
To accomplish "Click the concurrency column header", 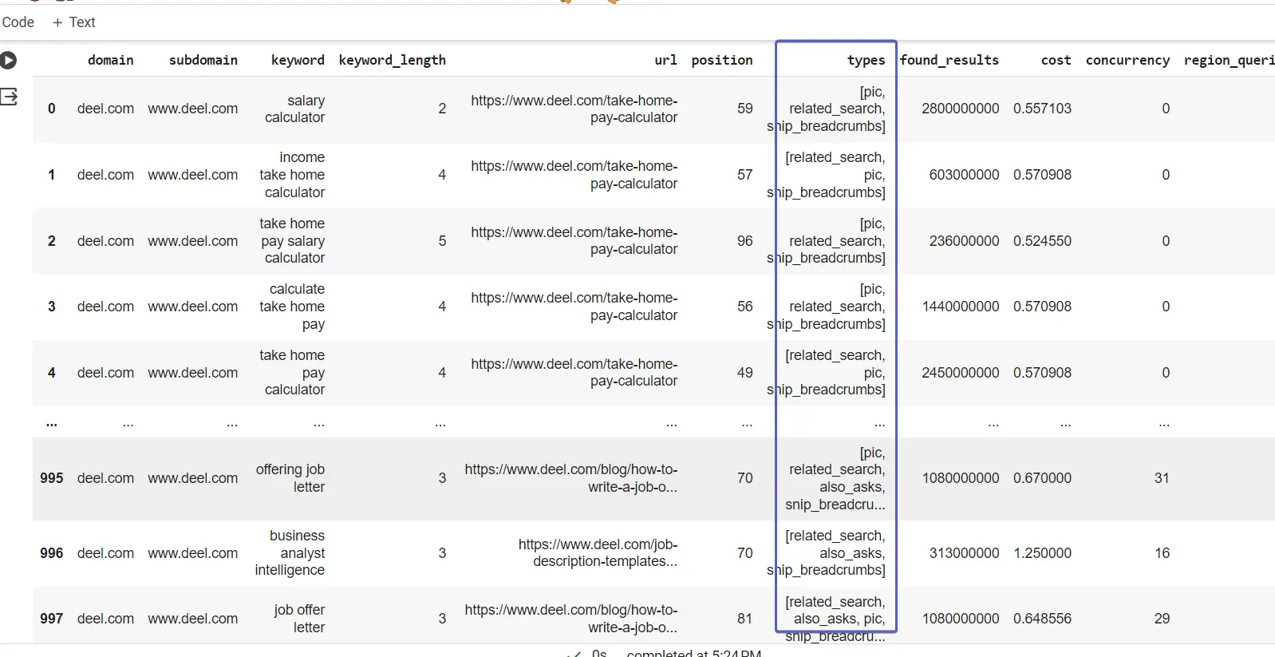I will pyautogui.click(x=1127, y=60).
